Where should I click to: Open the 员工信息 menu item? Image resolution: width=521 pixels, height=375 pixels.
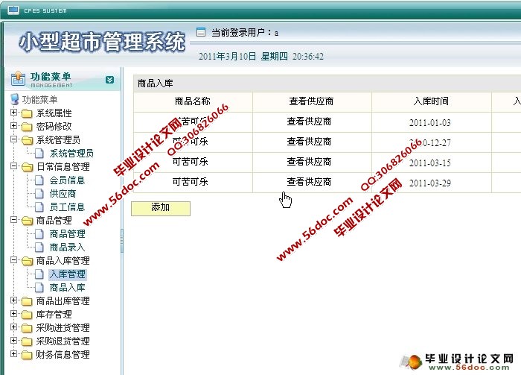click(x=67, y=207)
